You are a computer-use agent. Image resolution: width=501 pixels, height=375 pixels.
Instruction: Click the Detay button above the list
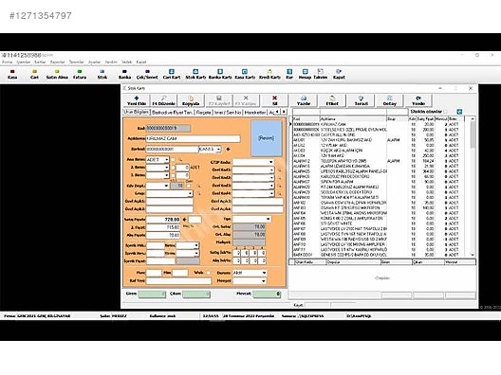tap(389, 100)
